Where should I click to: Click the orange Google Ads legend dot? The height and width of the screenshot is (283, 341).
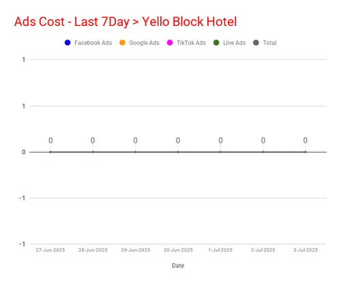[122, 43]
